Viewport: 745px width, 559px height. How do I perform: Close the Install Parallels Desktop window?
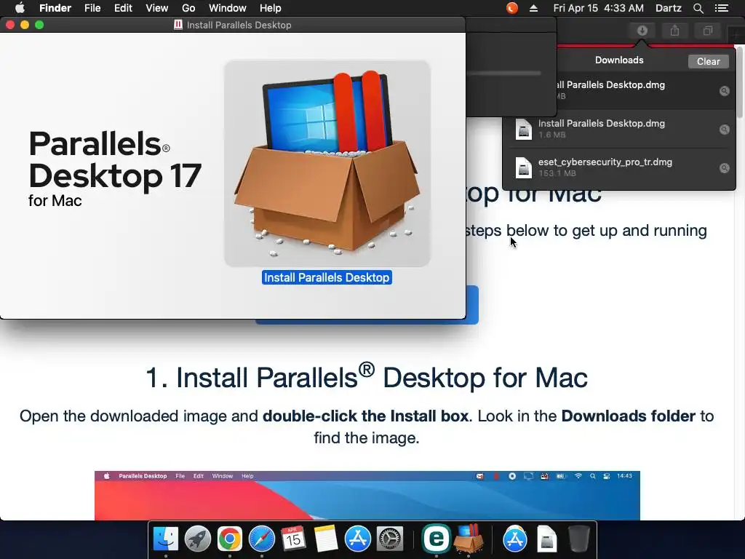click(x=10, y=25)
